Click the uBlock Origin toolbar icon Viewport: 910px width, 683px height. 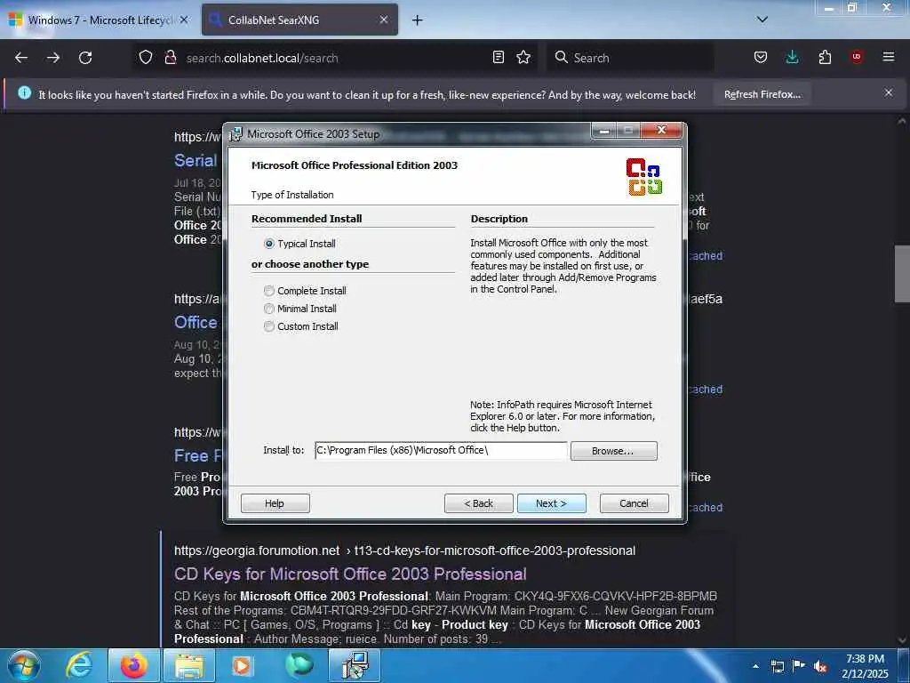pyautogui.click(x=857, y=58)
